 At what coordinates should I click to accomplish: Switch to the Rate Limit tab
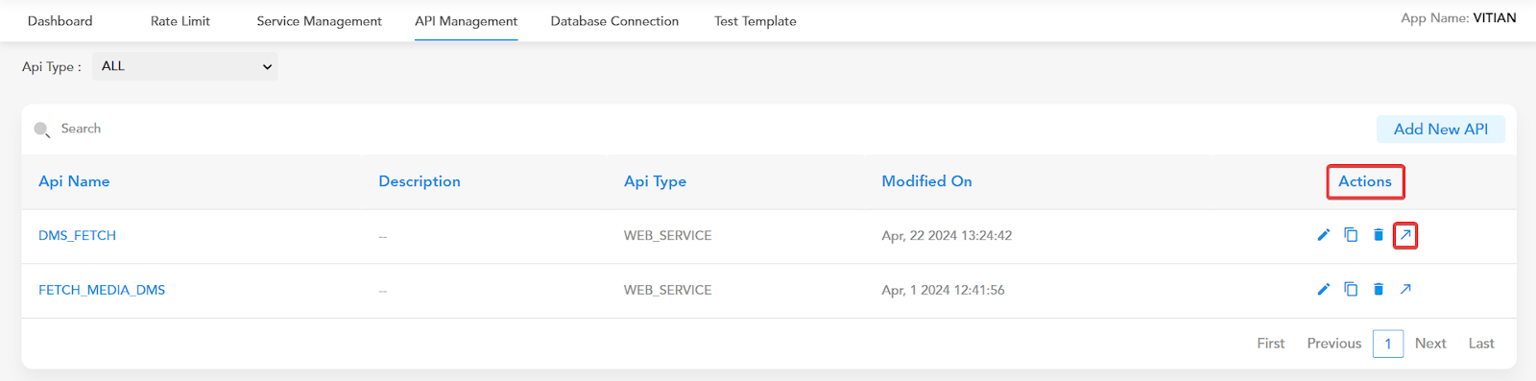click(180, 21)
